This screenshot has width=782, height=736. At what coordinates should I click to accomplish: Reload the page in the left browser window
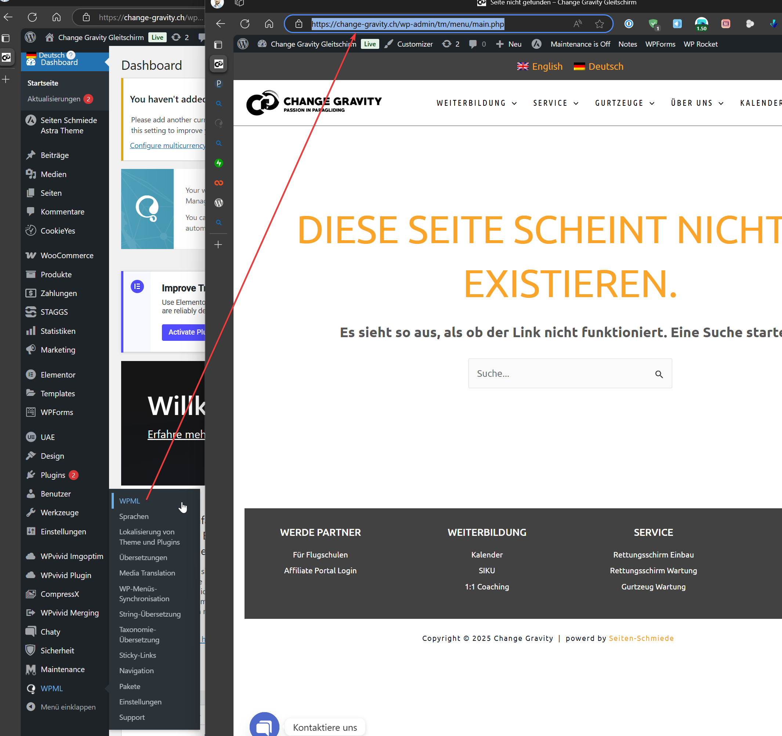pos(32,17)
